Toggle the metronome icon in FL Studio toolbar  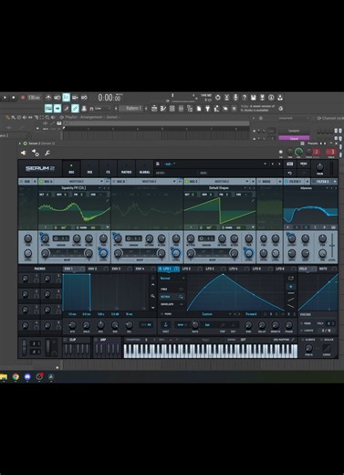click(48, 98)
